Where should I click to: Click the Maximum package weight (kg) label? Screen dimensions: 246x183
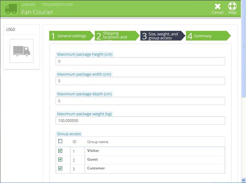(84, 114)
